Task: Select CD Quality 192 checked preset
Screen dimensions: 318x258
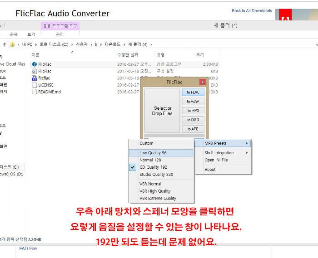Action: (161, 167)
